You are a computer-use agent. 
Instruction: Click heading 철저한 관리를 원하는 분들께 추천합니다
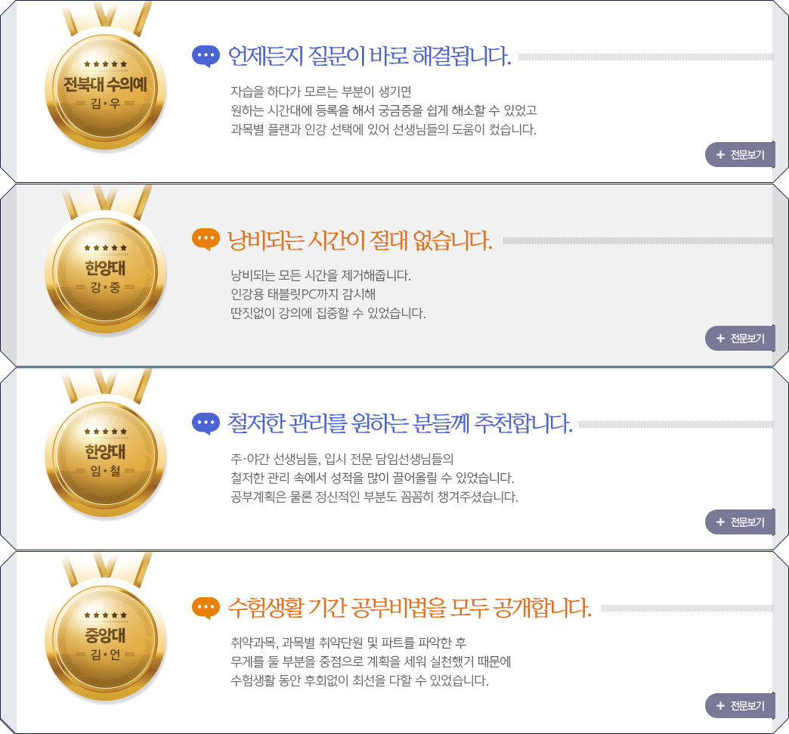tap(400, 423)
